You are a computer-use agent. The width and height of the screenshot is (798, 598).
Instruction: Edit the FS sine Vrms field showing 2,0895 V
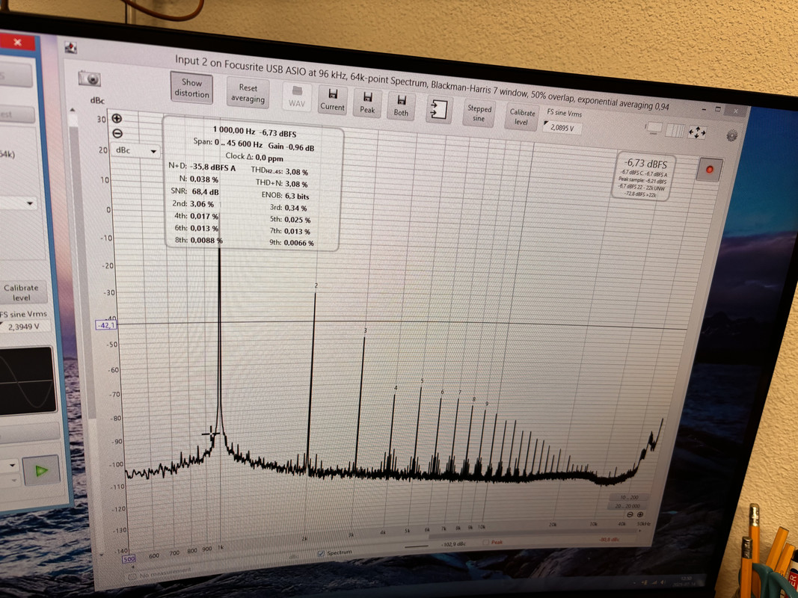[x=562, y=128]
